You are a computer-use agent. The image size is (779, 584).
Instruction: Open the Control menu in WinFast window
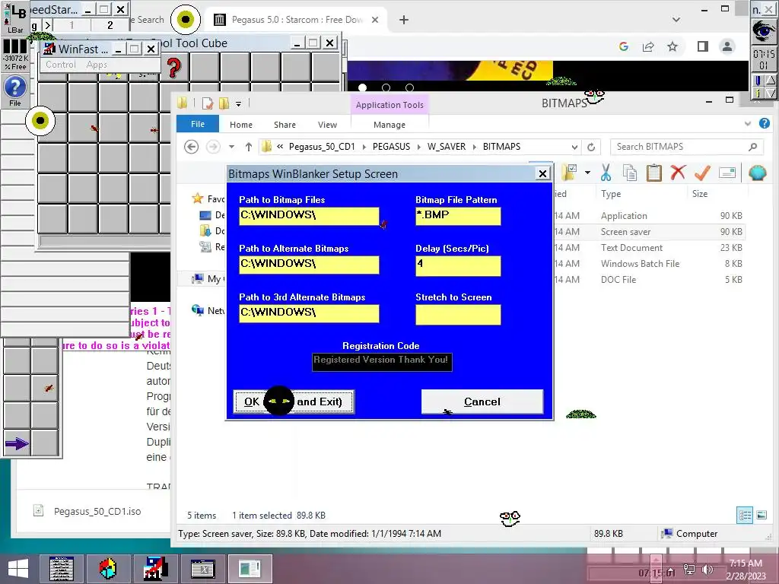[61, 65]
